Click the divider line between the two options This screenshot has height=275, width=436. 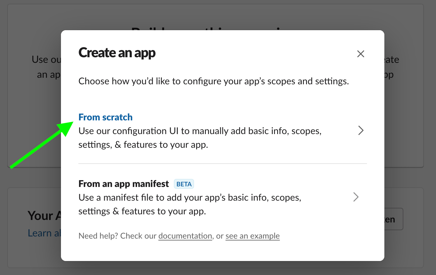223,164
